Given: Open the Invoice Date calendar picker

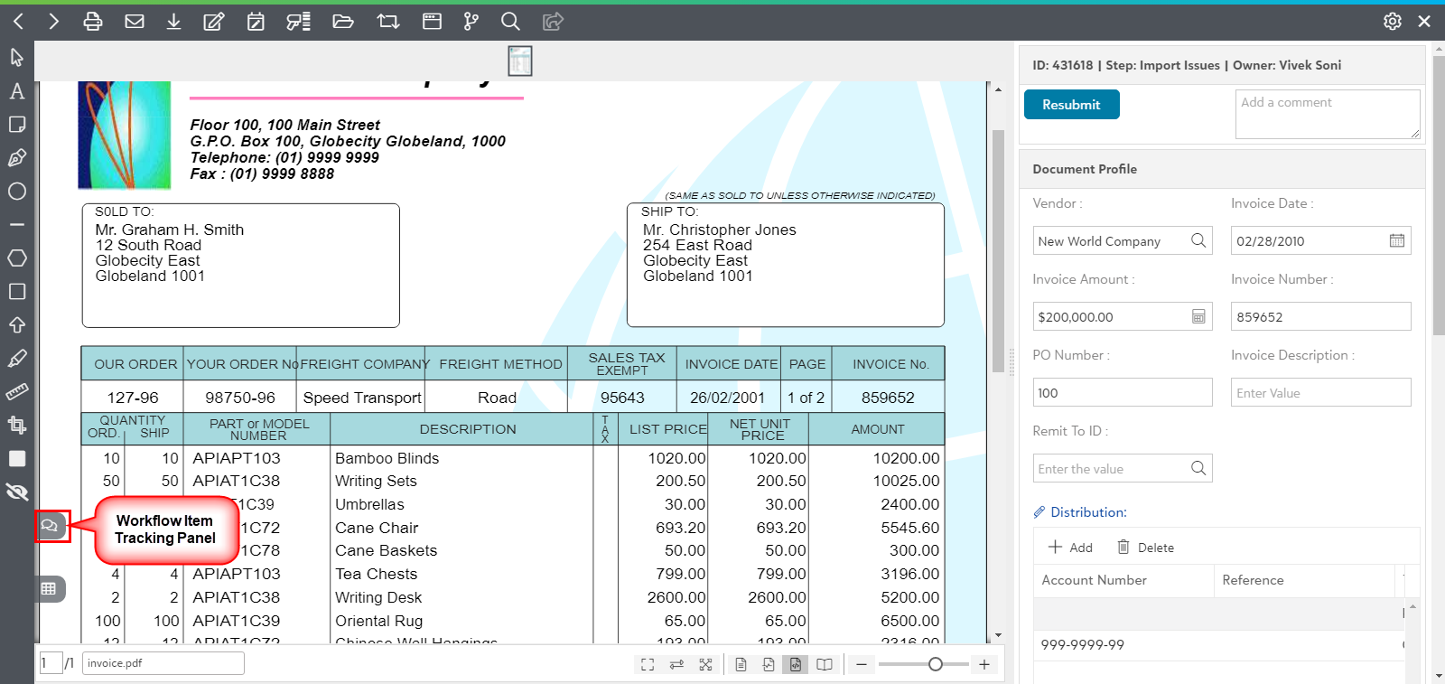Looking at the screenshot, I should 1396,240.
